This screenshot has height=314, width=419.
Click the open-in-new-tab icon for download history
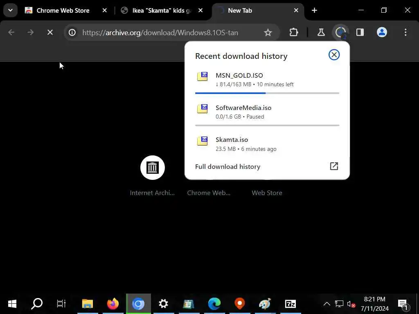[x=334, y=166]
